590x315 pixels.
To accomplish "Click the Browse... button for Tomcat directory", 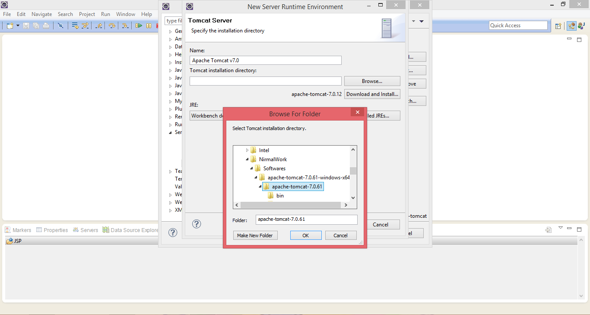I will pyautogui.click(x=372, y=81).
